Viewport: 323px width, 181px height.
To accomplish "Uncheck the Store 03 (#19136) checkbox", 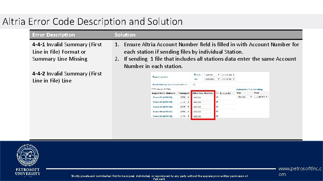I will [x=217, y=107].
